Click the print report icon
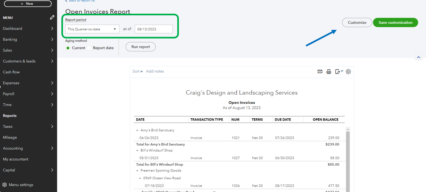 tap(329, 72)
